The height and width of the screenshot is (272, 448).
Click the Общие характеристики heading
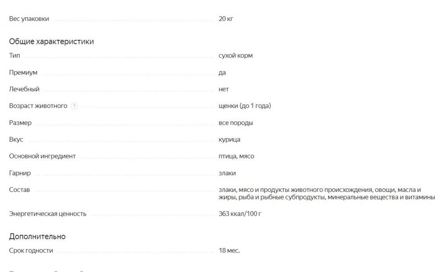pyautogui.click(x=51, y=42)
